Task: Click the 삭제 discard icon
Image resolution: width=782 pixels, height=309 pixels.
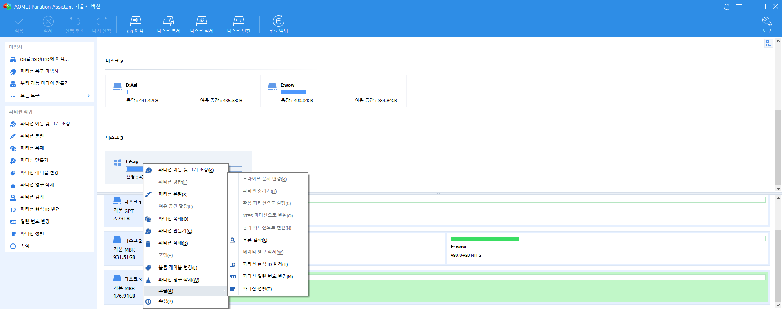Action: (48, 24)
